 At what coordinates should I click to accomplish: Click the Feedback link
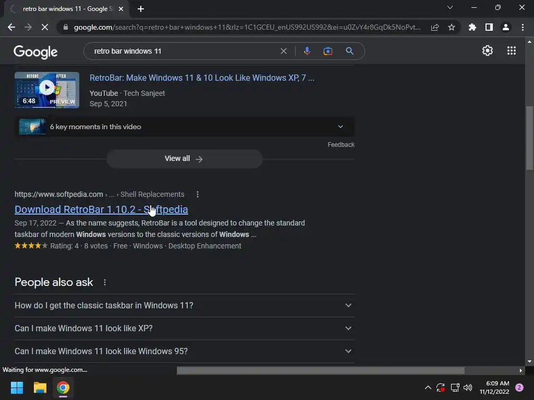click(x=341, y=145)
